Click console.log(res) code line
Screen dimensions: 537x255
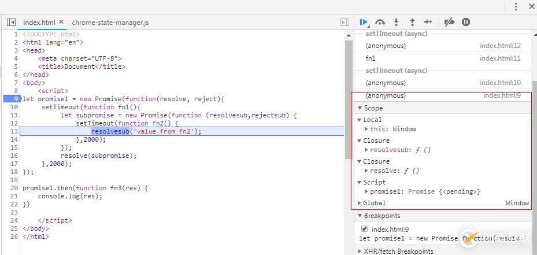[70, 197]
